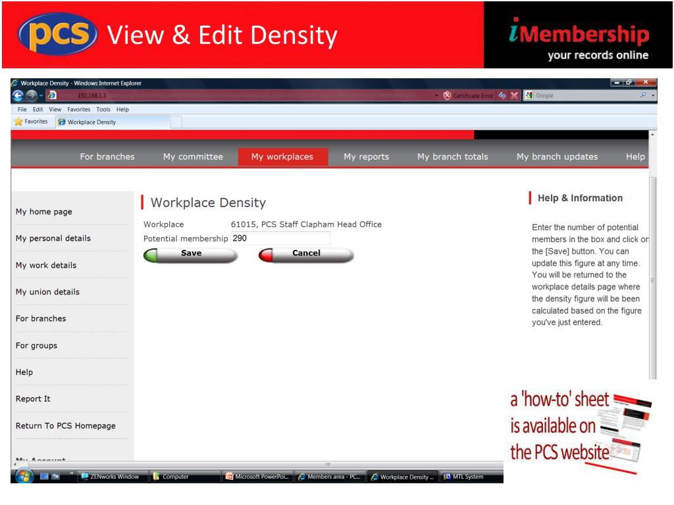Open the File menu
This screenshot has width=674, height=505.
click(22, 110)
